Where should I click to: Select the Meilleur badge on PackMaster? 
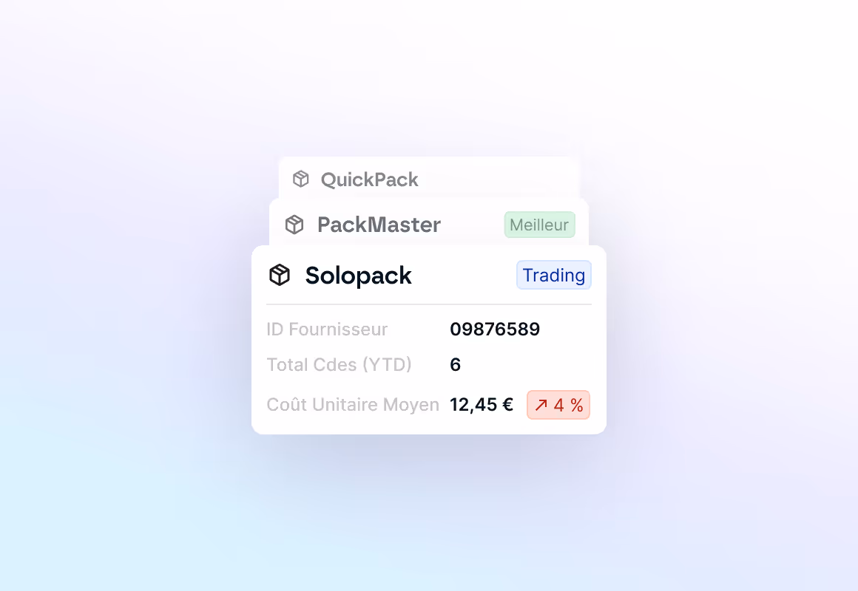tap(539, 225)
